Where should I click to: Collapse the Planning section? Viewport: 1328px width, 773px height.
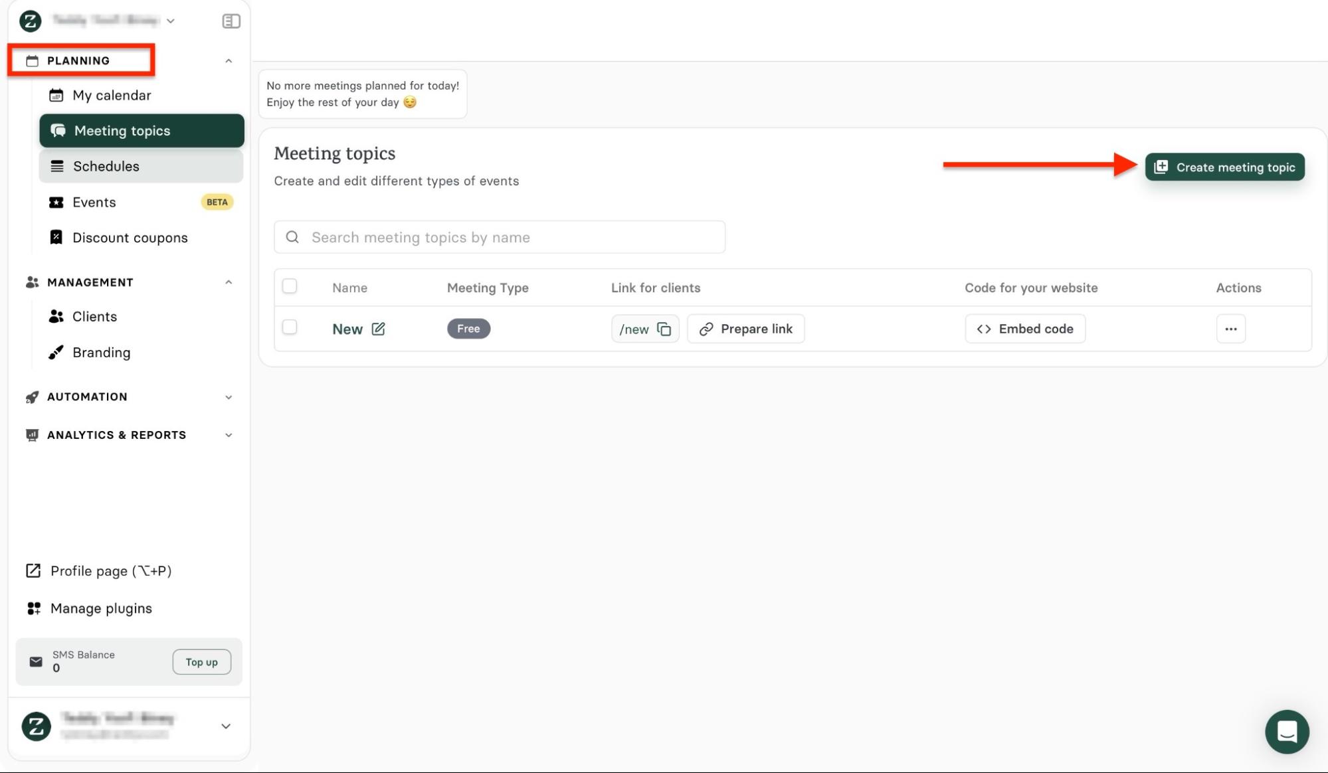228,60
